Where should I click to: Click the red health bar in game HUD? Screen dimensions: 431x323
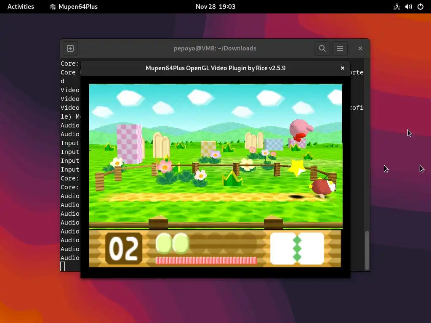(206, 260)
